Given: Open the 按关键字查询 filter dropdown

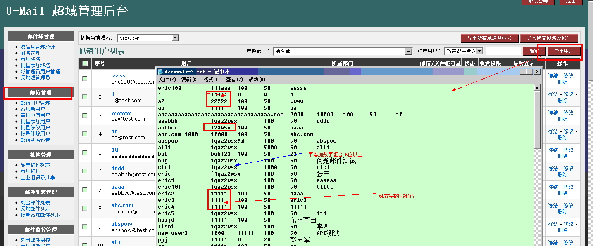Looking at the screenshot, I should click(480, 52).
